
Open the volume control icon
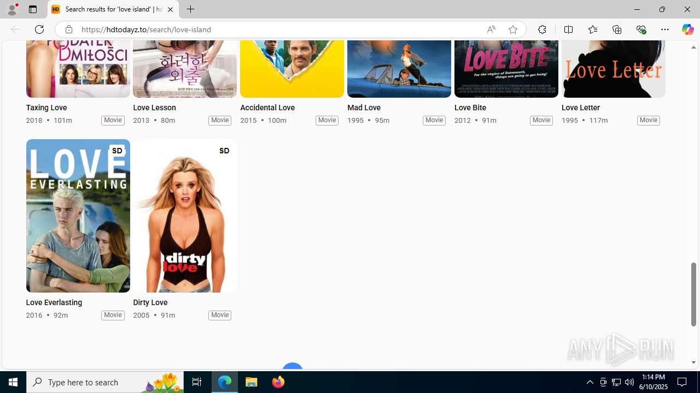point(629,382)
